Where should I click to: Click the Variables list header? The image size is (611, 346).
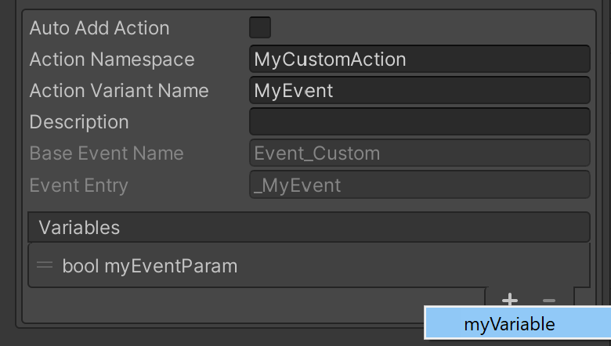point(309,227)
